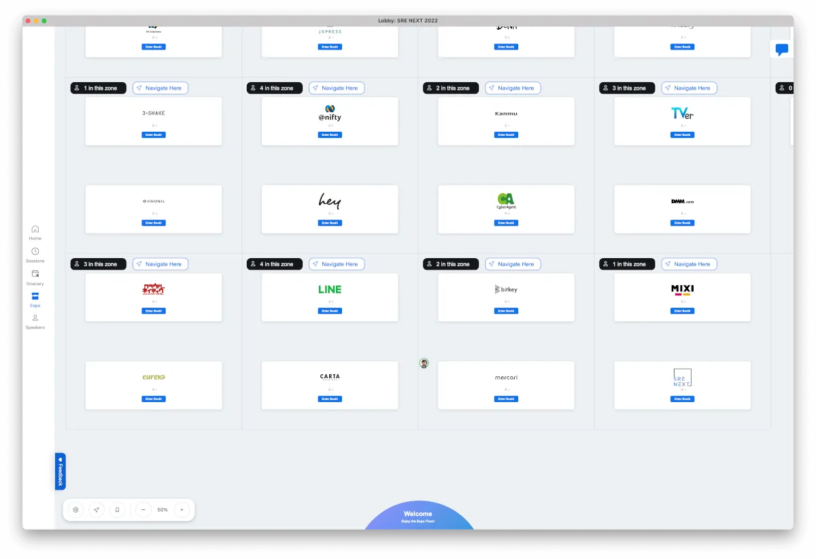Click the locate-me arrow in bottom toolbar

coord(97,509)
